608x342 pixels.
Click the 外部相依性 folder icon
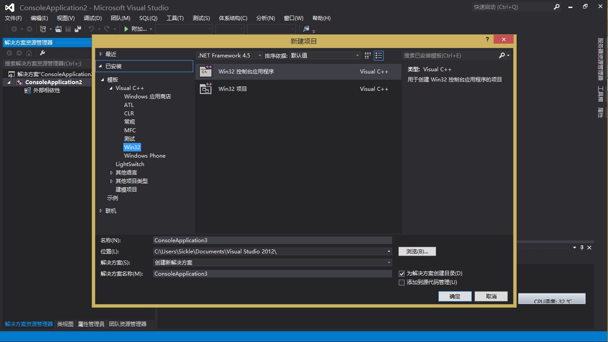(28, 90)
